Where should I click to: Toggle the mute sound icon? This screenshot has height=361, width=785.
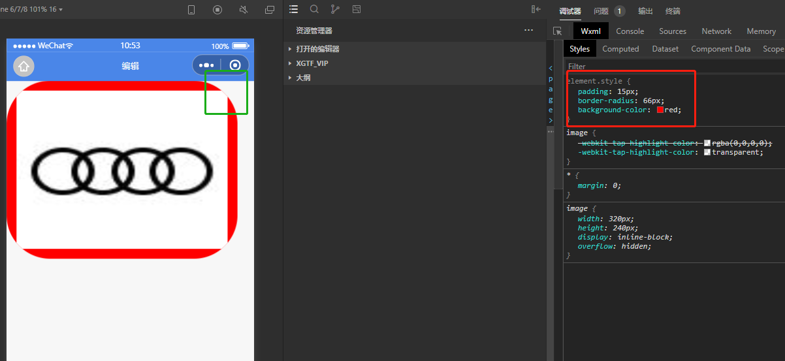[x=244, y=10]
